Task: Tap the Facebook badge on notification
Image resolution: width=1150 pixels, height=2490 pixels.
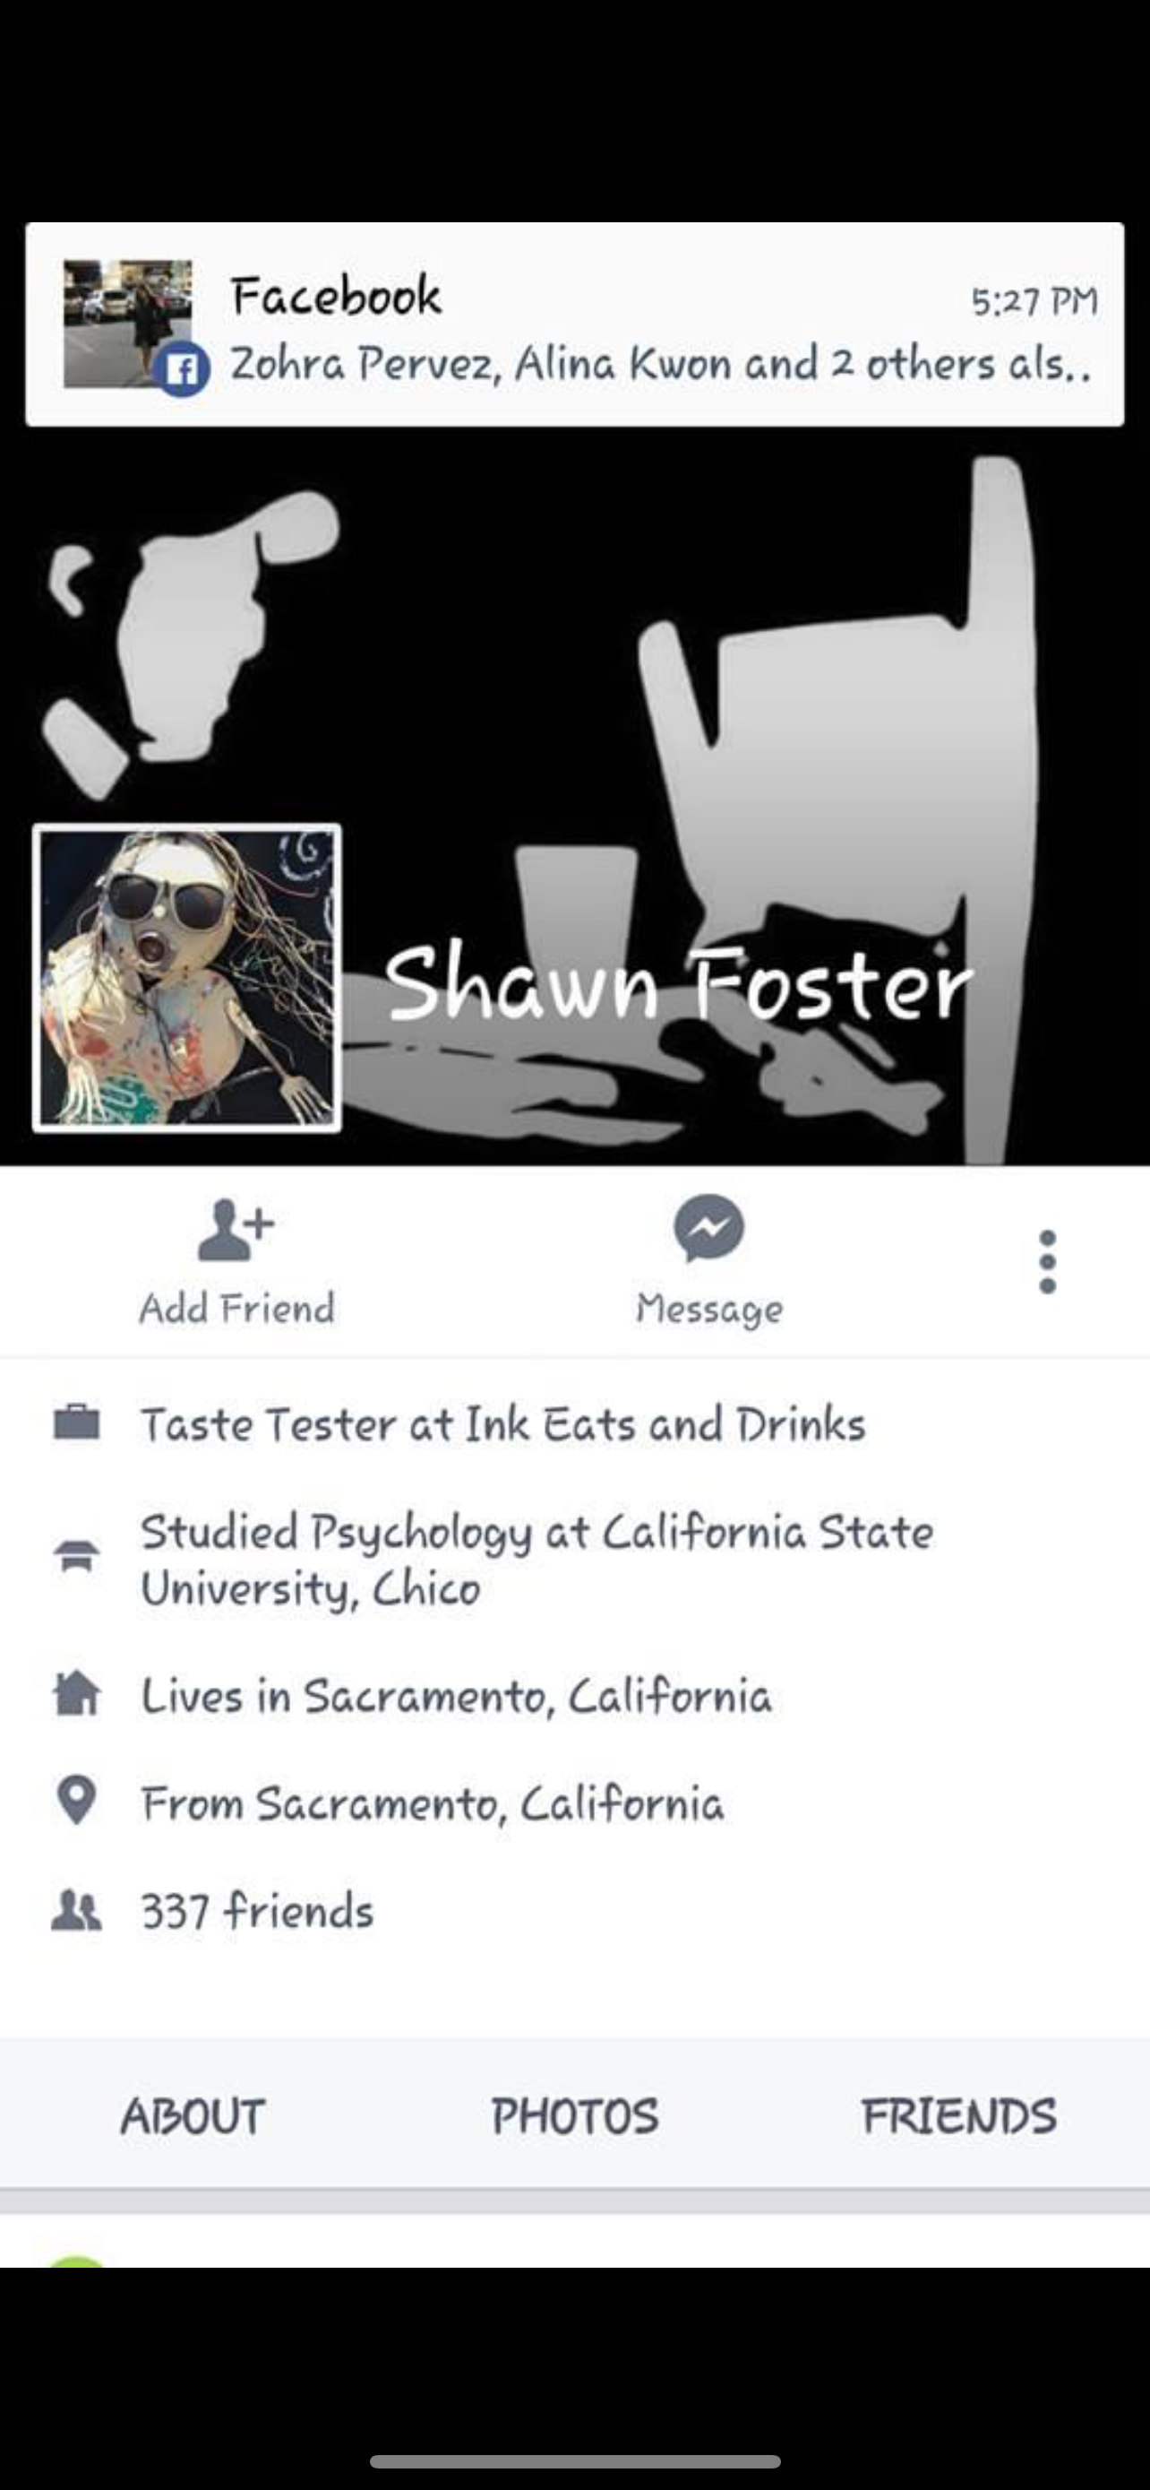Action: pyautogui.click(x=185, y=370)
